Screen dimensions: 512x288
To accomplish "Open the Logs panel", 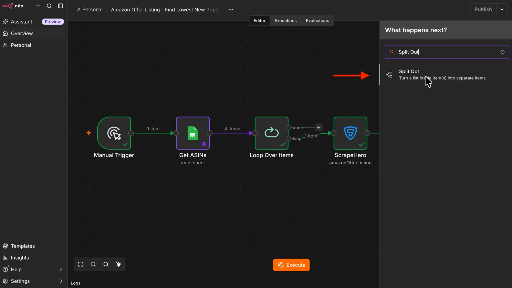I will coord(75,283).
